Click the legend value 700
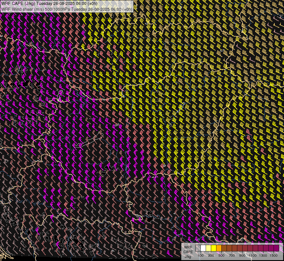This screenshot has width=284, height=261. 232,255
